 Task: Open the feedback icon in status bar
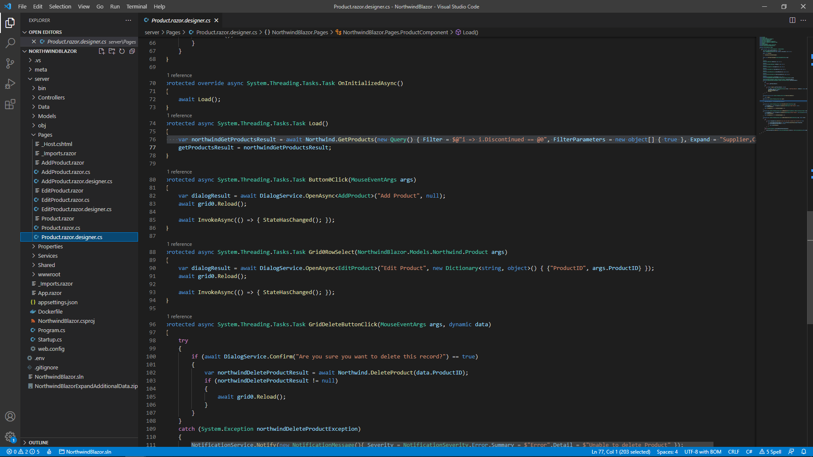coord(791,452)
